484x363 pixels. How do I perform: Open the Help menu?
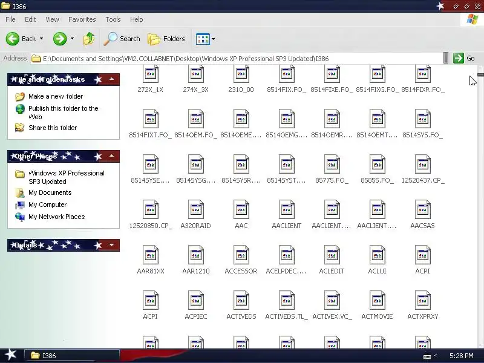(x=137, y=19)
